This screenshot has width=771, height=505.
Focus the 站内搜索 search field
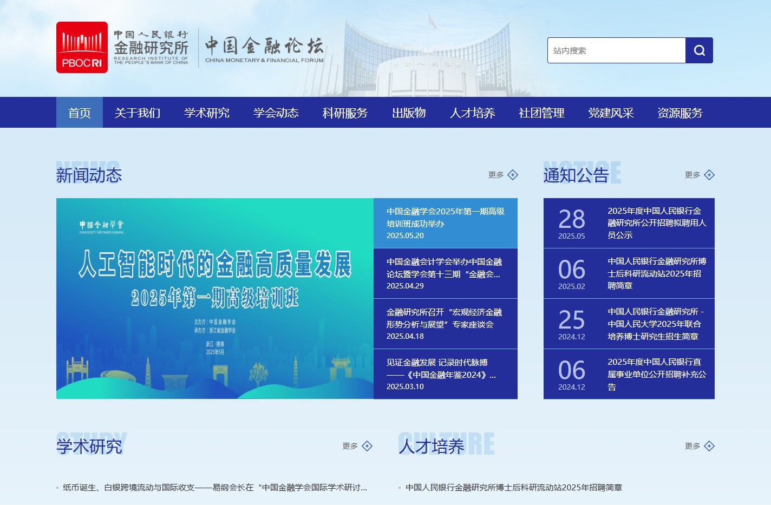[x=617, y=50]
